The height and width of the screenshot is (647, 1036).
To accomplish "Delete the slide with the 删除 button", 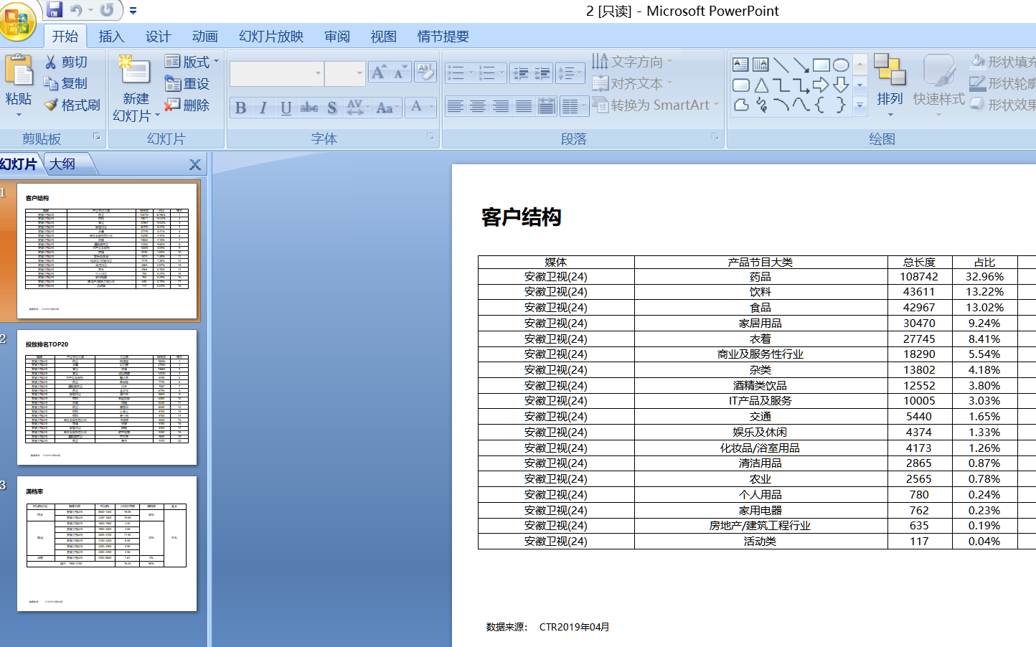I will tap(187, 105).
